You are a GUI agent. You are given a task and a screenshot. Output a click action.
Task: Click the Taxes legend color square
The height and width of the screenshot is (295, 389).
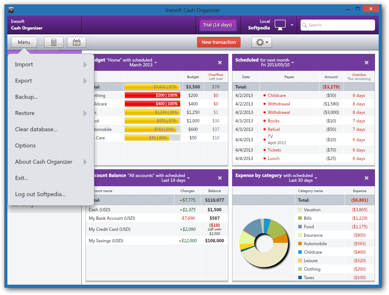click(300, 277)
